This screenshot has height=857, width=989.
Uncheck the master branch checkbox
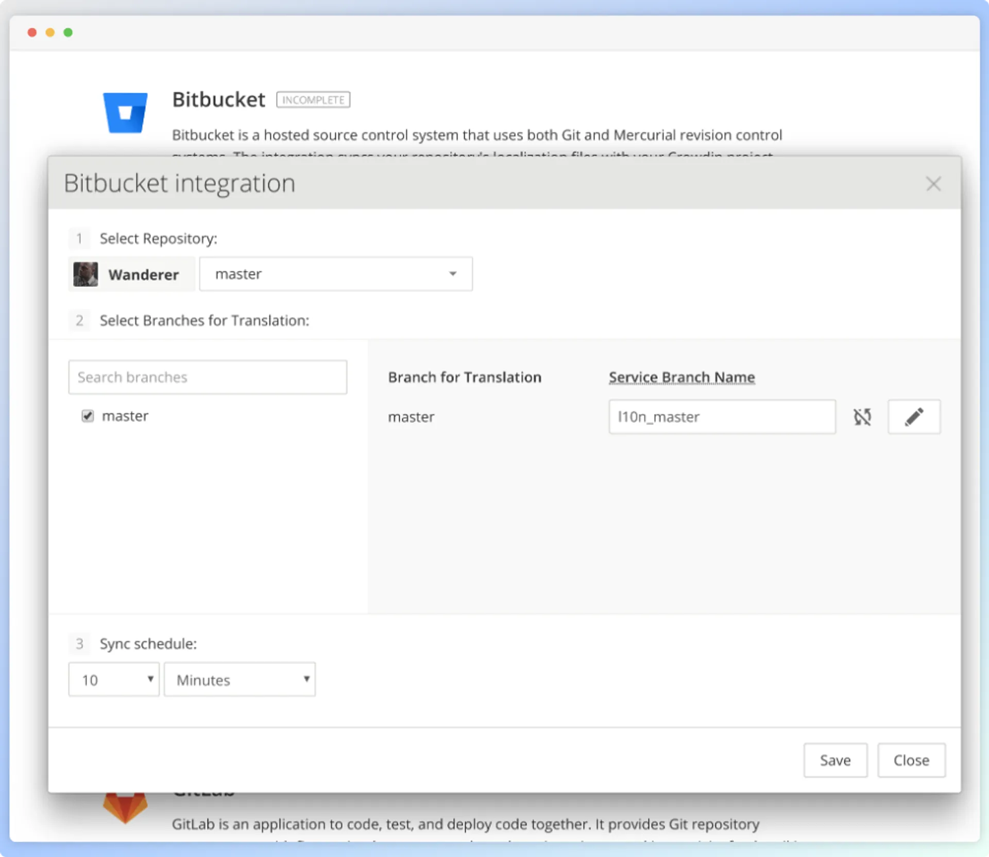pos(88,416)
